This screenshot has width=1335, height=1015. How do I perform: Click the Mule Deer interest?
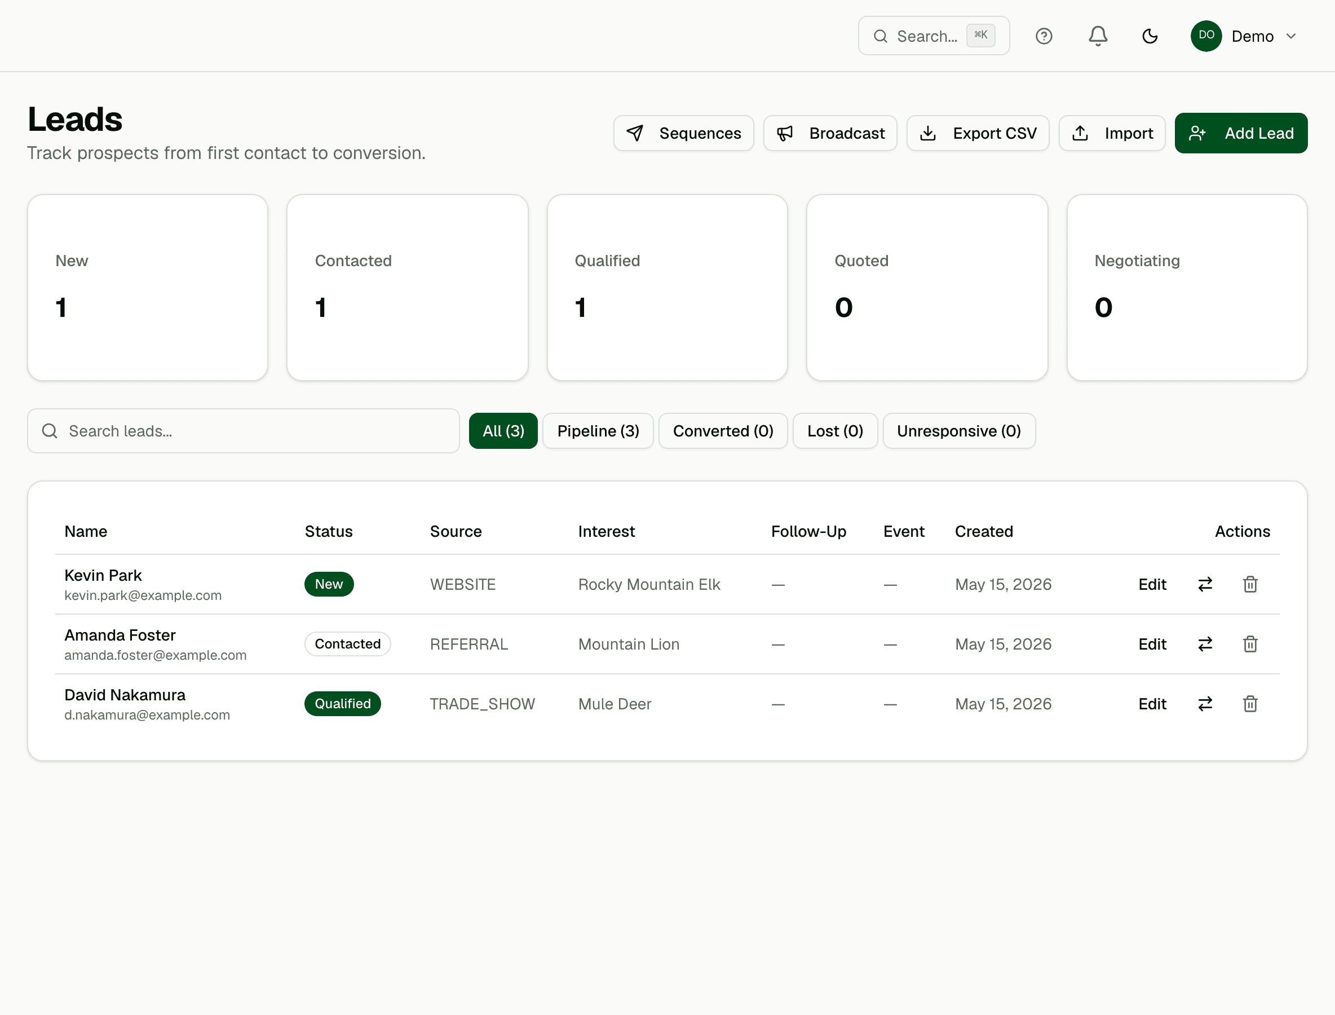(615, 704)
